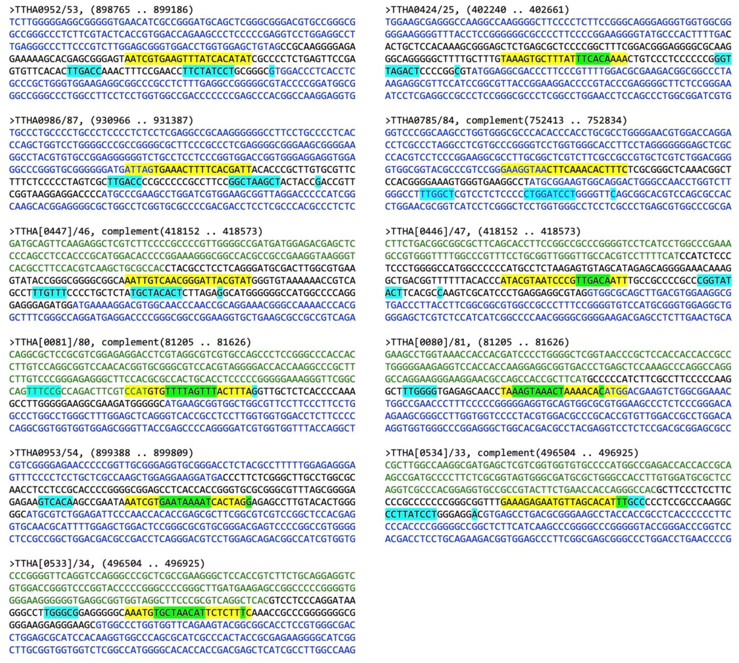Click the >TTHA0424/25 sequence header

[x=477, y=10]
